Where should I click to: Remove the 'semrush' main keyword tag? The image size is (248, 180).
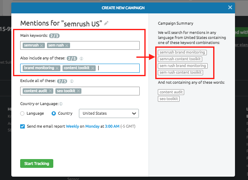pos(42,46)
